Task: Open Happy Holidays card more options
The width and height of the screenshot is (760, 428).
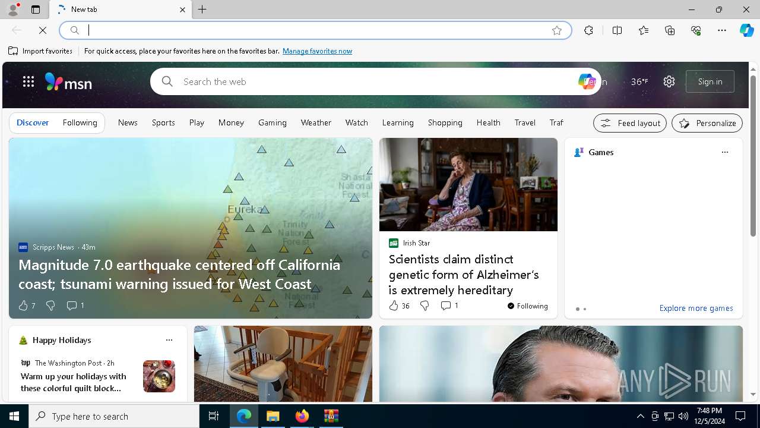Action: 169,340
